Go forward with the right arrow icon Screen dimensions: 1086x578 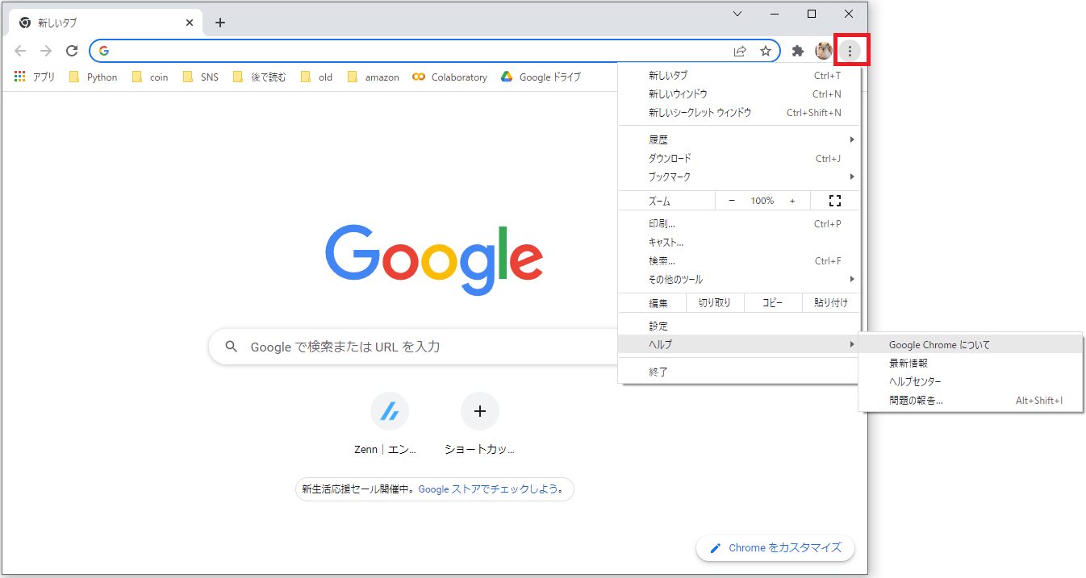46,51
